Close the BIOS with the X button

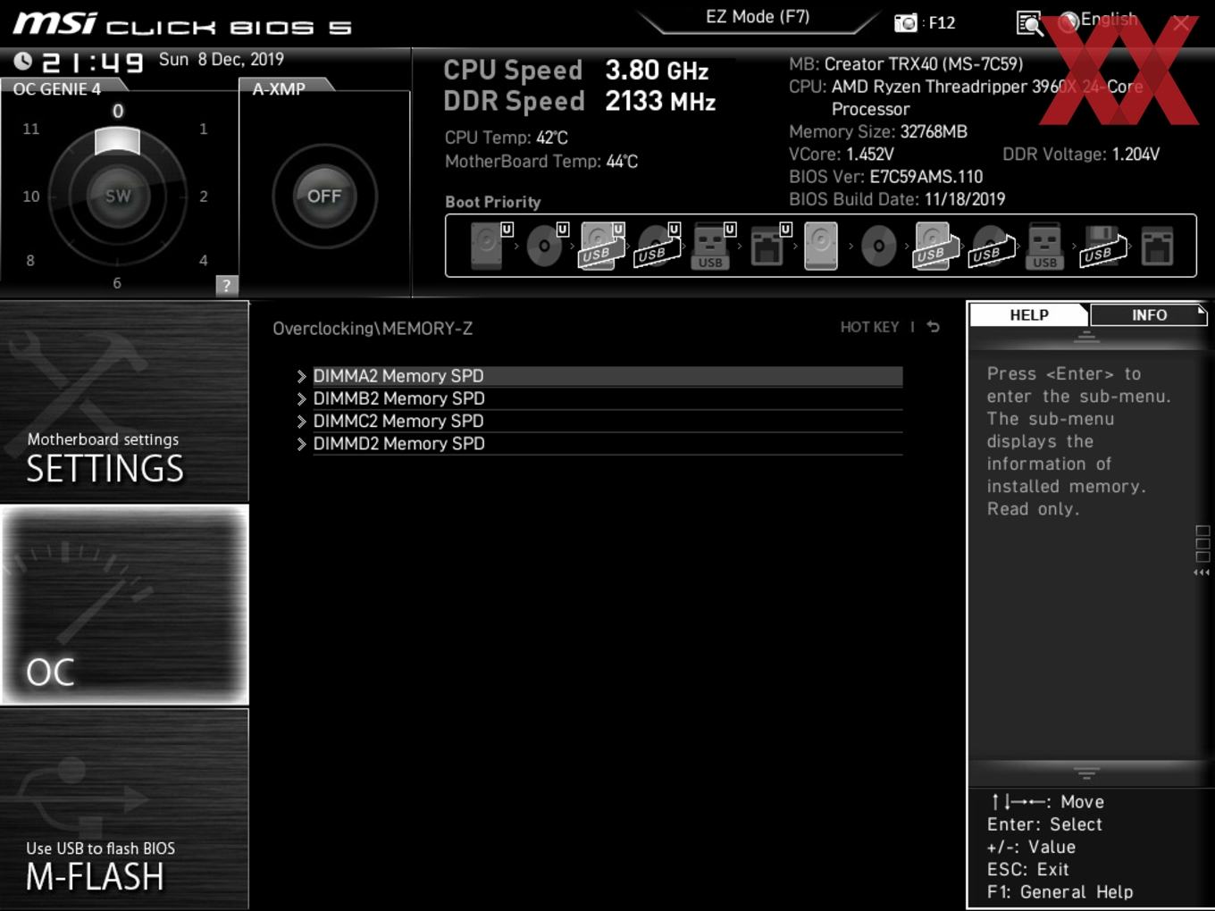coord(1181,23)
